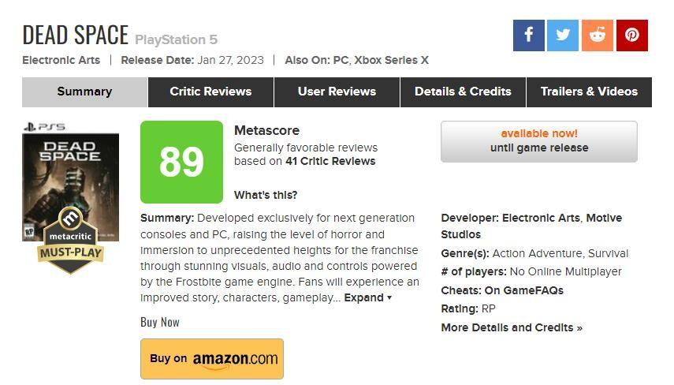Open the Trailers & Videos tab
This screenshot has width=674, height=385.
pos(589,92)
